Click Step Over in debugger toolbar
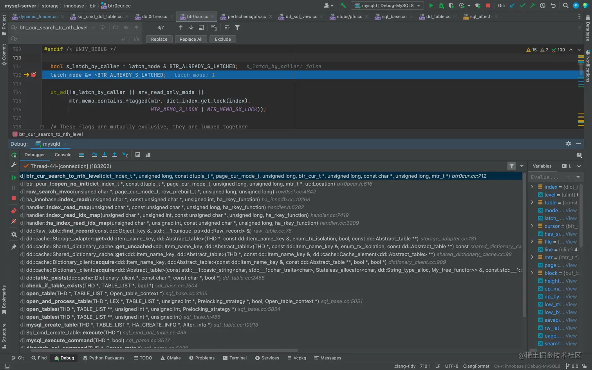Image resolution: width=592 pixels, height=370 pixels. click(x=94, y=155)
